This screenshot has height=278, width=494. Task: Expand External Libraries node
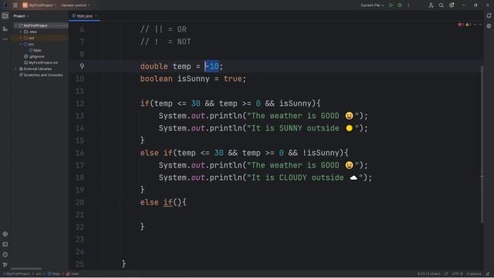point(15,69)
